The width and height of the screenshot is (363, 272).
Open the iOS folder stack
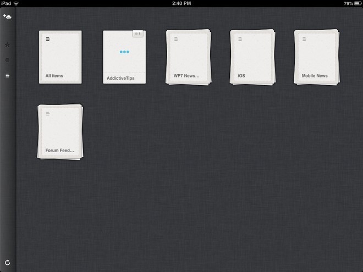click(252, 57)
